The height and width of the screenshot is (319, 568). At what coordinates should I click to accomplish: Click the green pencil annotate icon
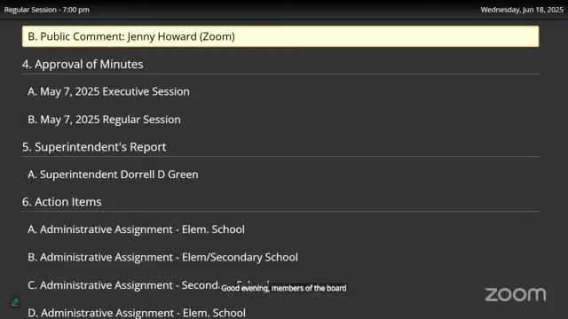[x=15, y=302]
